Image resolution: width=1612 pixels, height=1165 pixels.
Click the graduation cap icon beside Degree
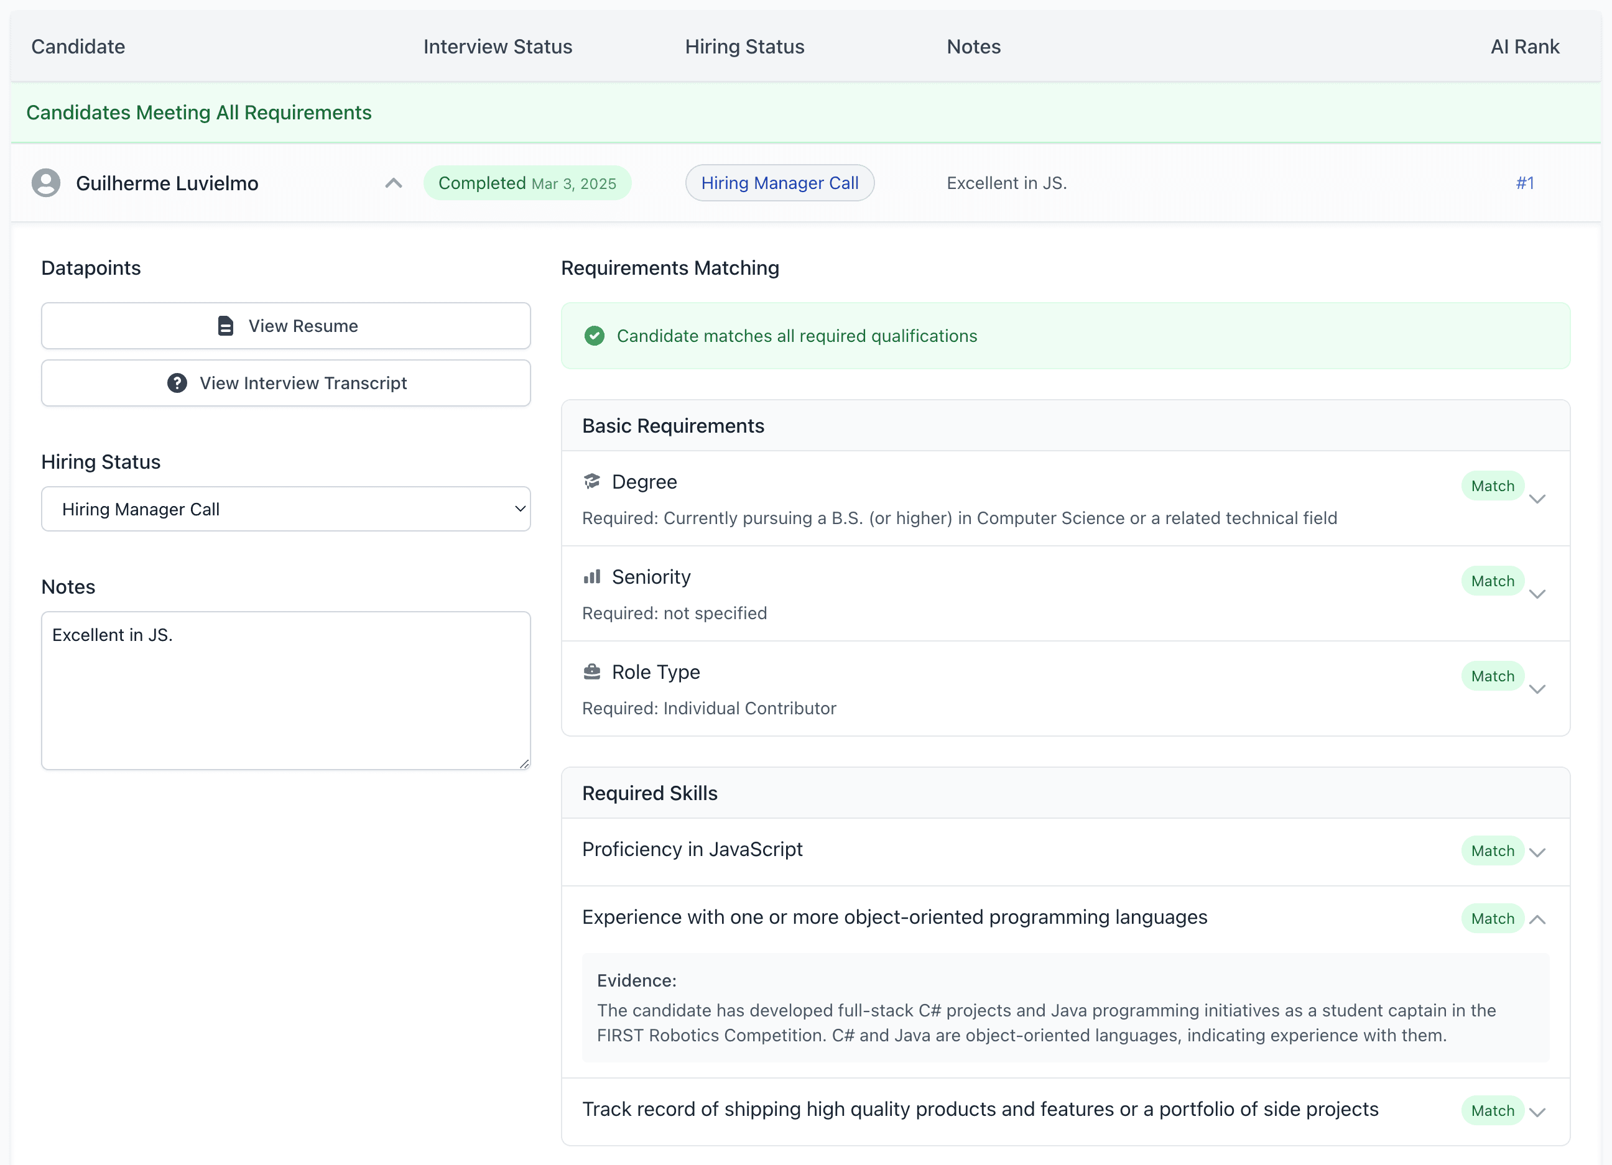coord(592,481)
